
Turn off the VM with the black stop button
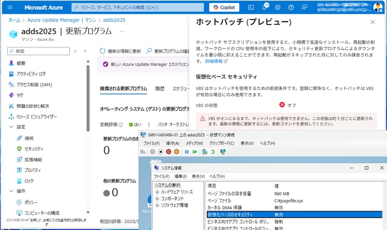[160, 151]
